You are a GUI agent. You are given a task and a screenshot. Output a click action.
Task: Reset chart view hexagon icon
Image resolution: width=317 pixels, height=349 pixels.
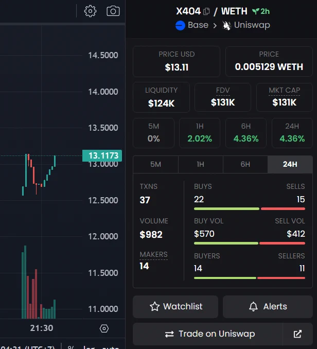pyautogui.click(x=104, y=328)
